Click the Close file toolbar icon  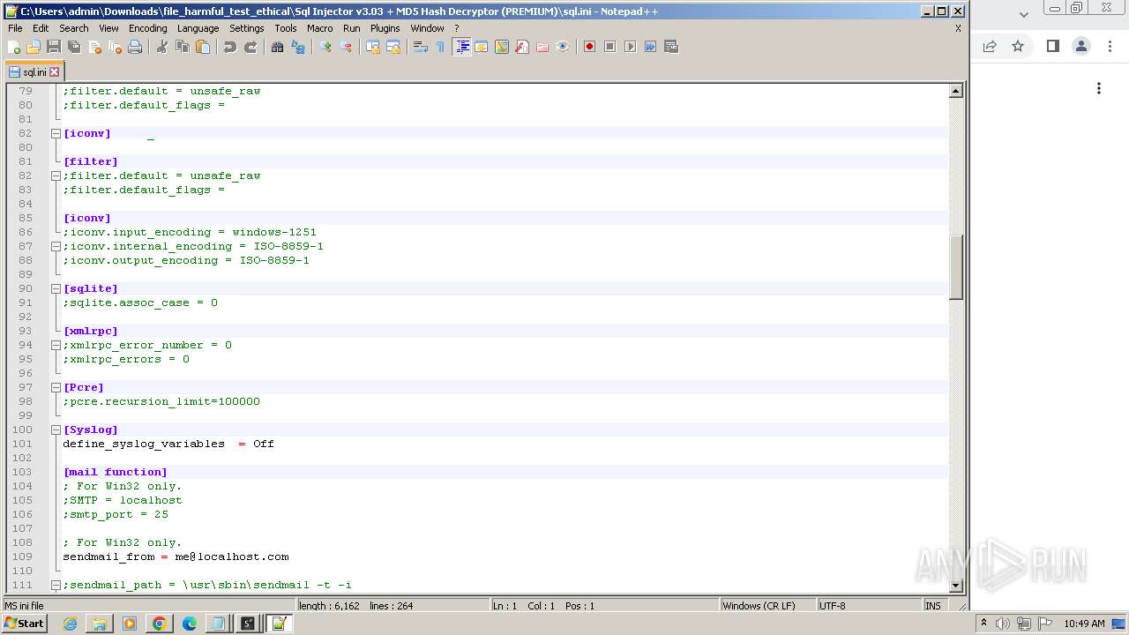click(x=94, y=47)
